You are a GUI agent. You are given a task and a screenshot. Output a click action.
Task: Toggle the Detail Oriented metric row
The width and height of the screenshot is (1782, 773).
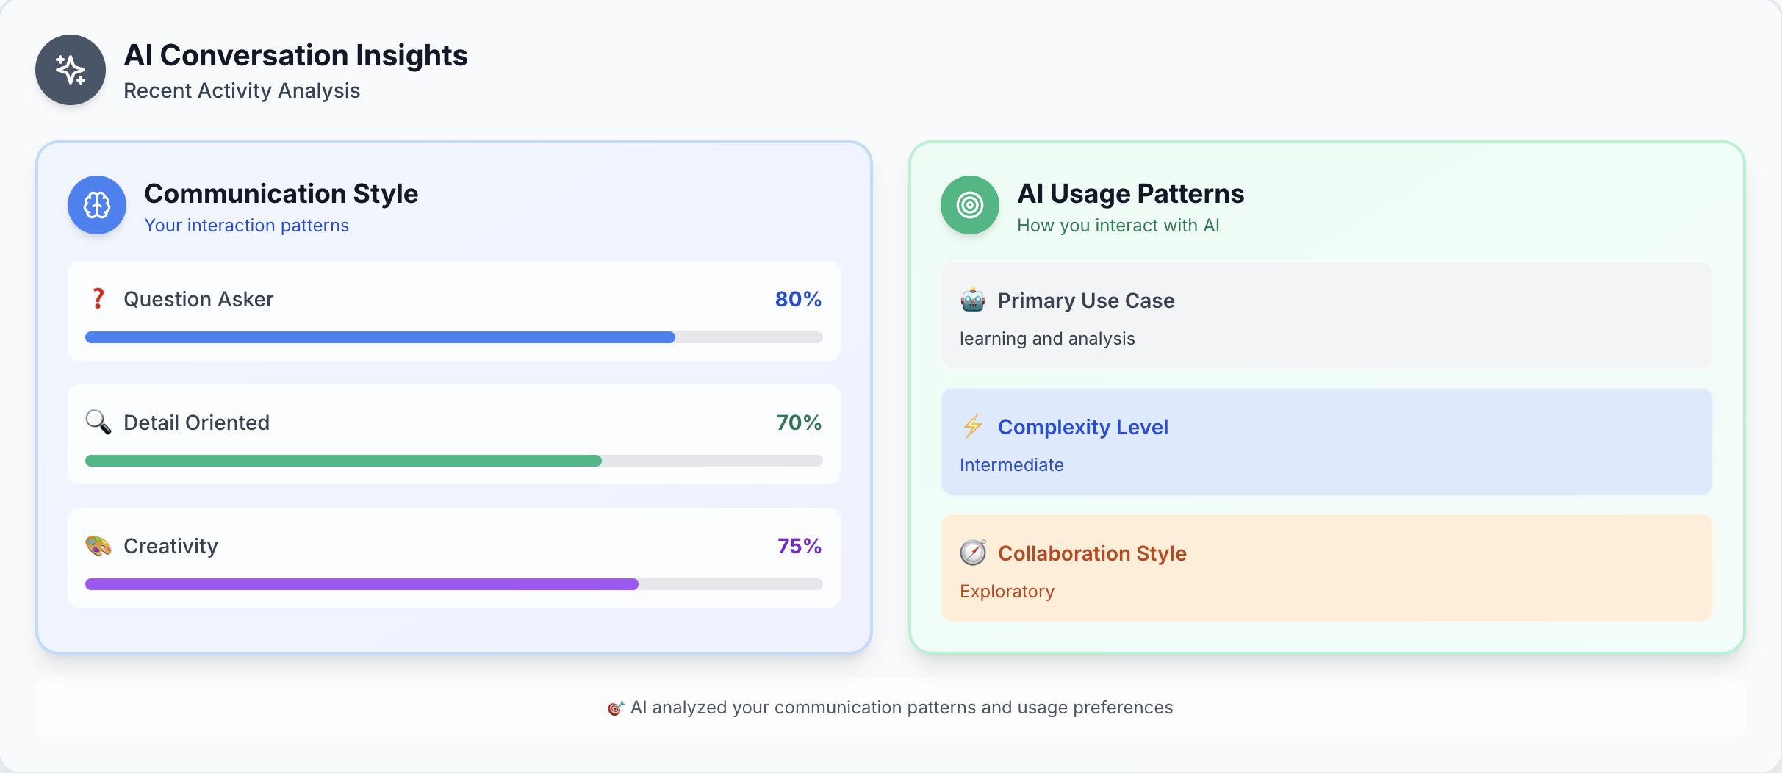[x=453, y=434]
